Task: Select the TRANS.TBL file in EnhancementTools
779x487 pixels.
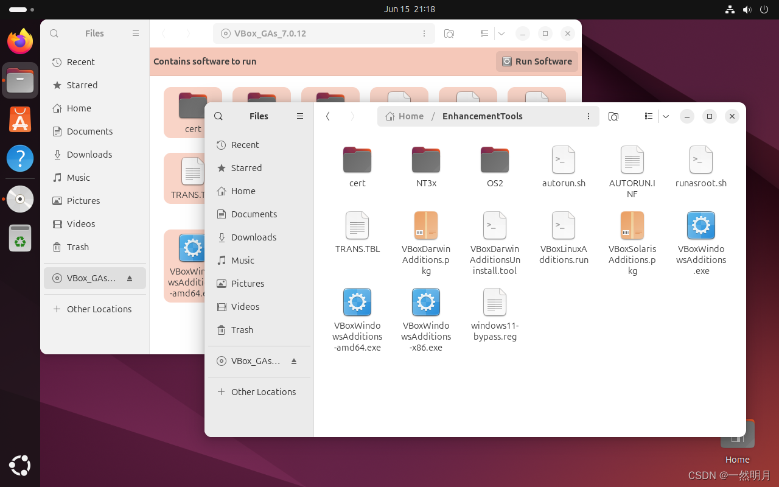Action: coord(357,233)
